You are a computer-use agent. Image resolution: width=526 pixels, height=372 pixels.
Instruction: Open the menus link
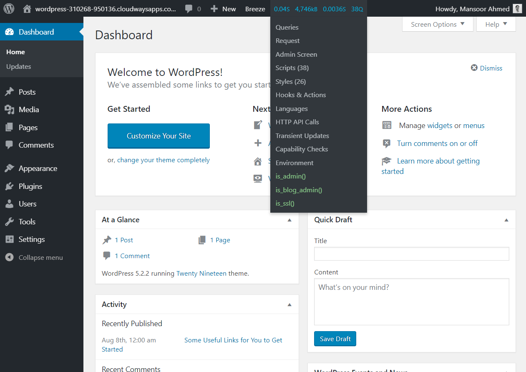474,126
